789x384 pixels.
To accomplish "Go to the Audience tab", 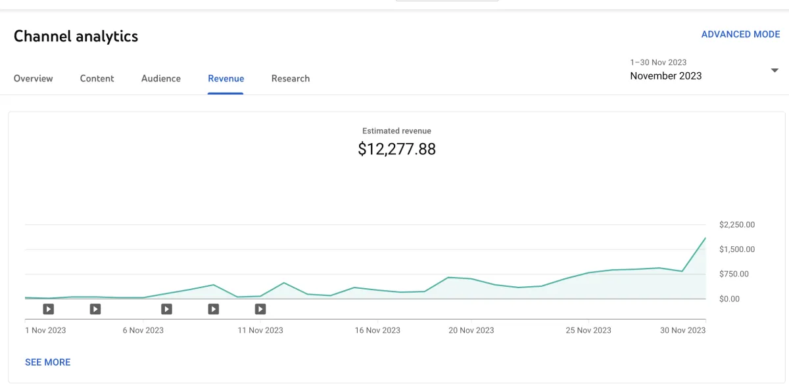I will [161, 79].
